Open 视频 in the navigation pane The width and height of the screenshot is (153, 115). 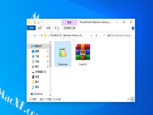click(37, 77)
